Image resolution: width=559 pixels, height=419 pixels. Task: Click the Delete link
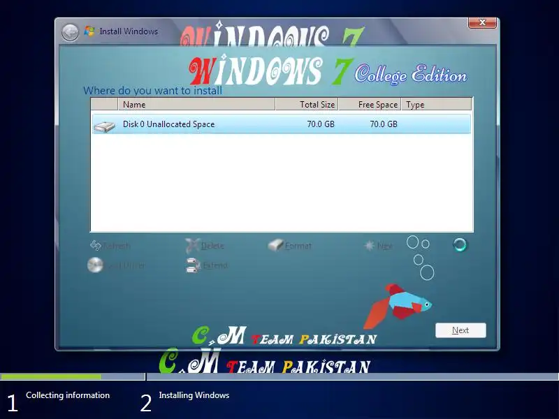pos(212,246)
